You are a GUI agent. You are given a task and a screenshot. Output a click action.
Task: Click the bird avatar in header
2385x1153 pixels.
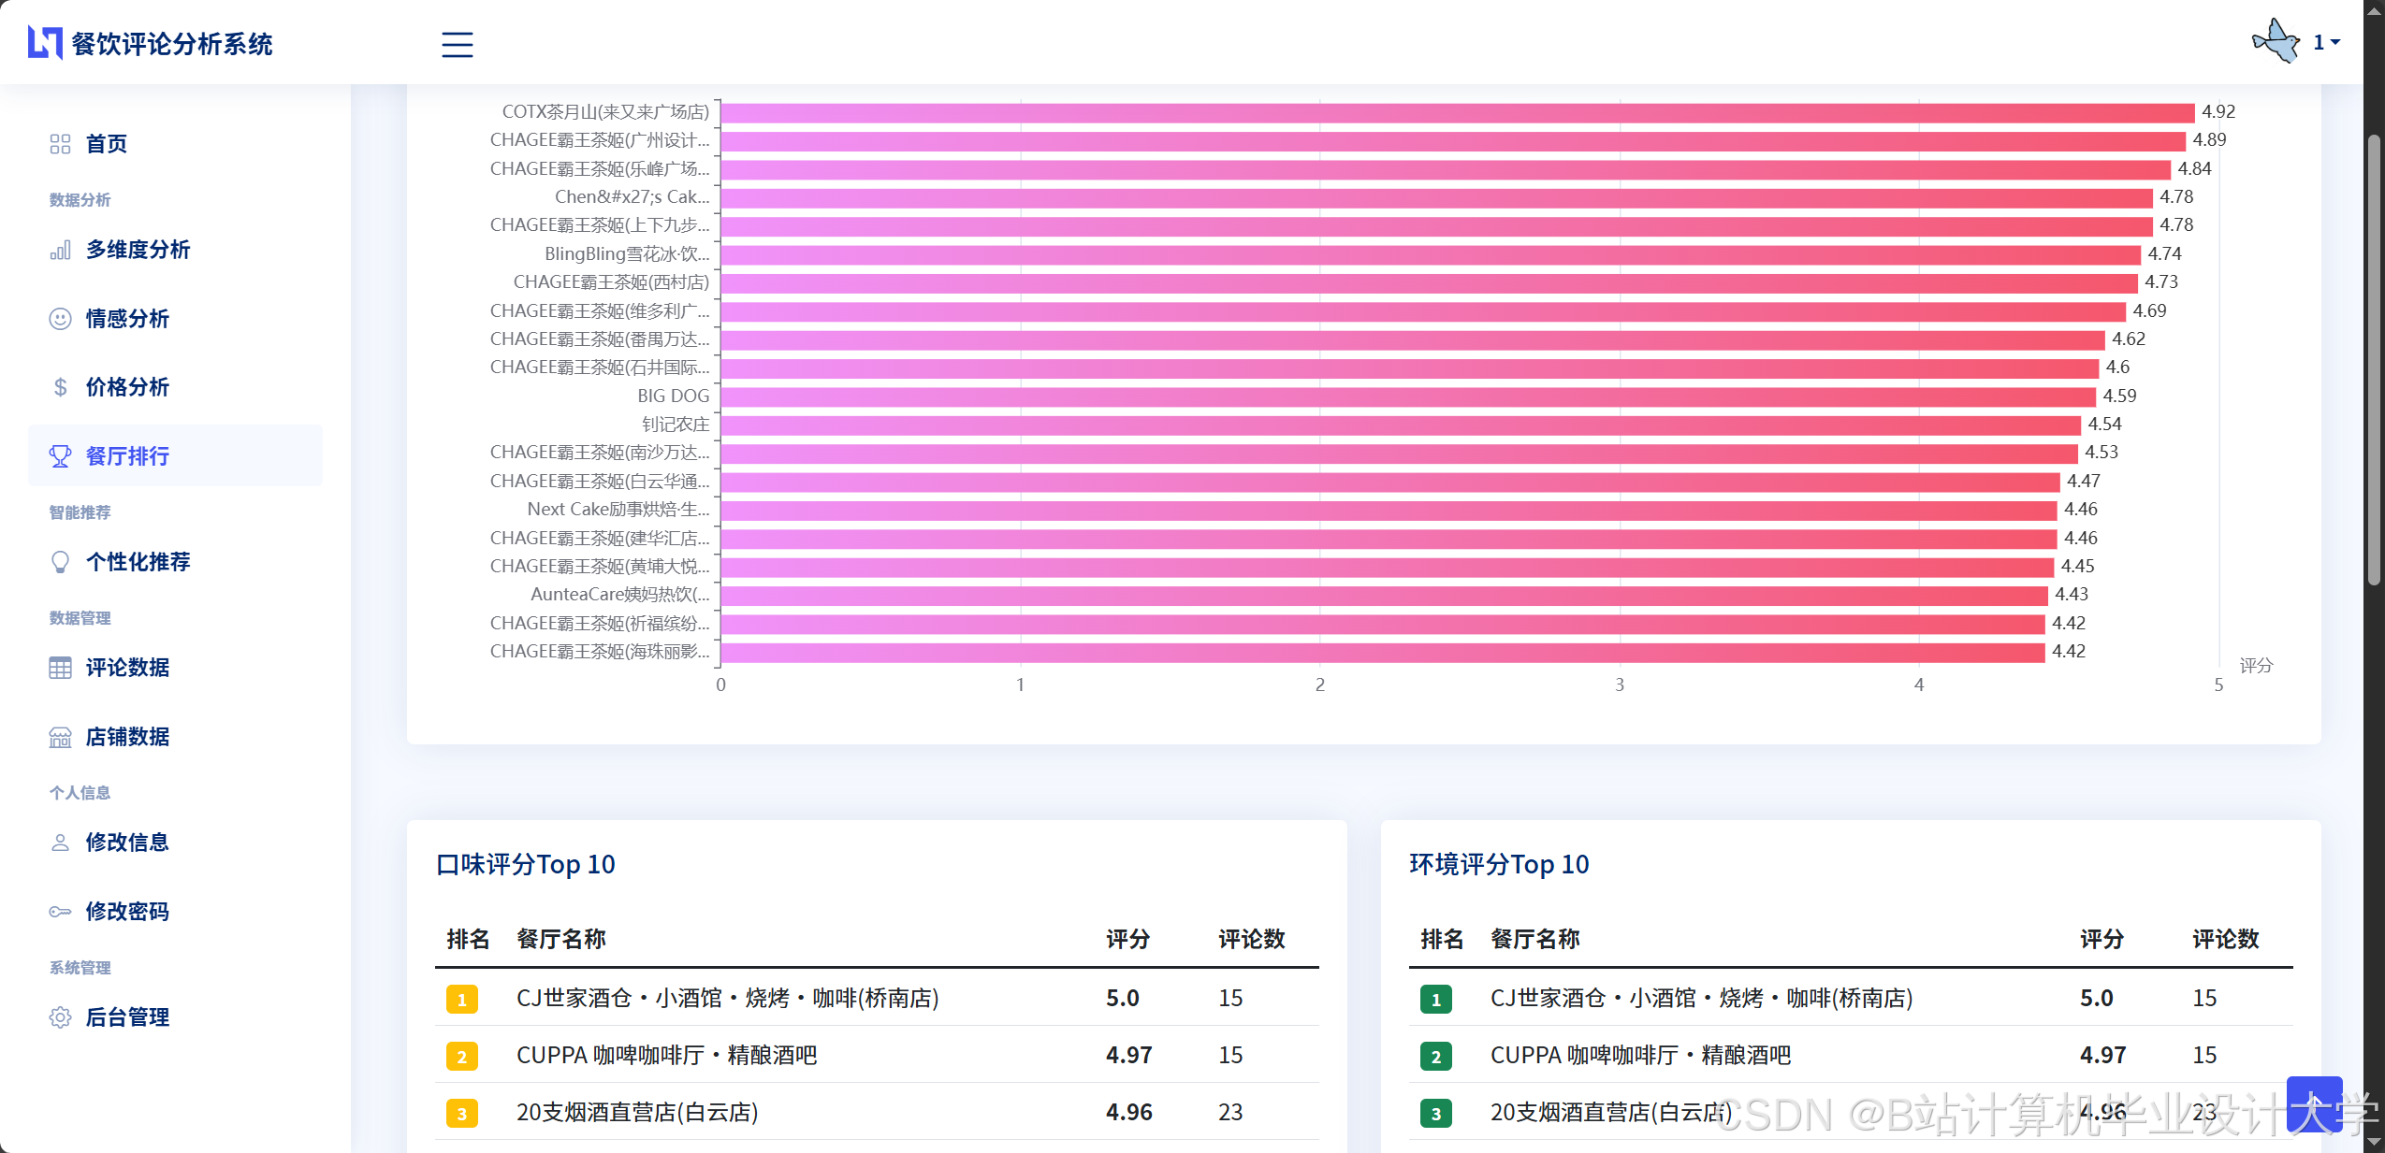coord(2276,42)
